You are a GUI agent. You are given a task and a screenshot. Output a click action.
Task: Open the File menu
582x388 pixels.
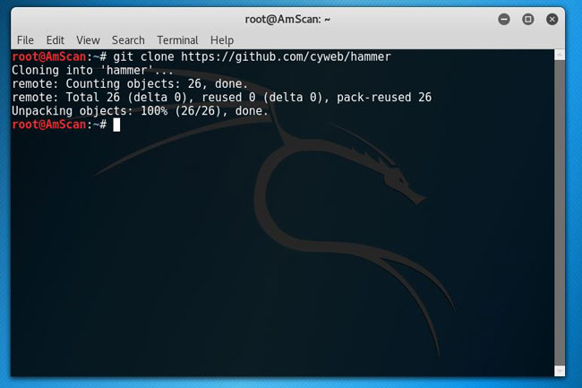25,40
